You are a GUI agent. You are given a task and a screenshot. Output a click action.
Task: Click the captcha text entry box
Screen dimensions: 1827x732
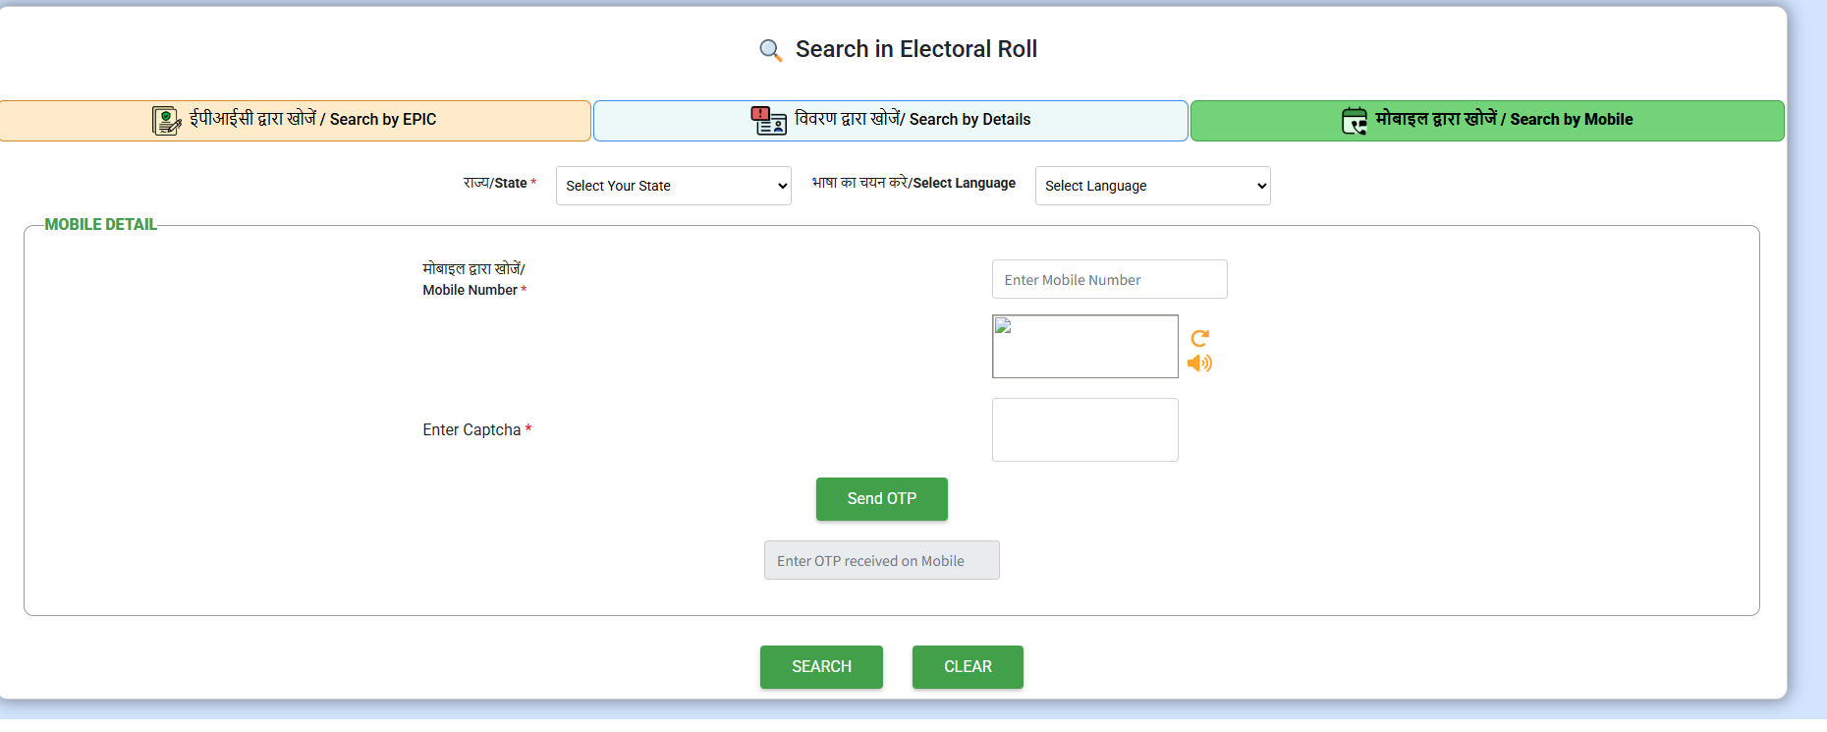tap(1084, 429)
